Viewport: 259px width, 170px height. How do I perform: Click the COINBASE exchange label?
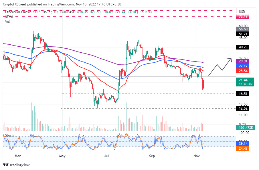(67, 12)
